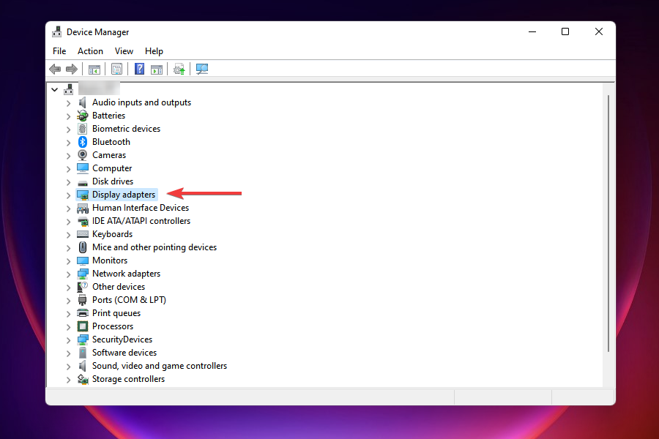Scan for hardware changes toolbar icon
Screen dimensions: 659x439
tap(202, 69)
